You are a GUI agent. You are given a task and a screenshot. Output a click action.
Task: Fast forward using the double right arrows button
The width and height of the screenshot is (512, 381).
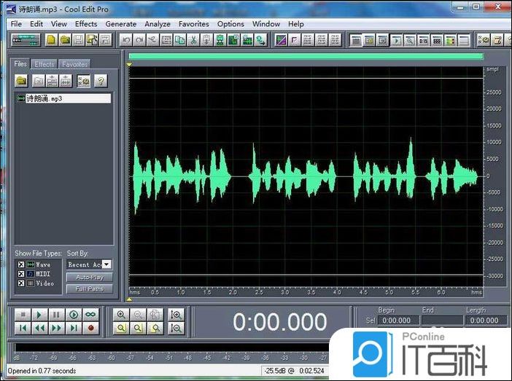pos(56,328)
